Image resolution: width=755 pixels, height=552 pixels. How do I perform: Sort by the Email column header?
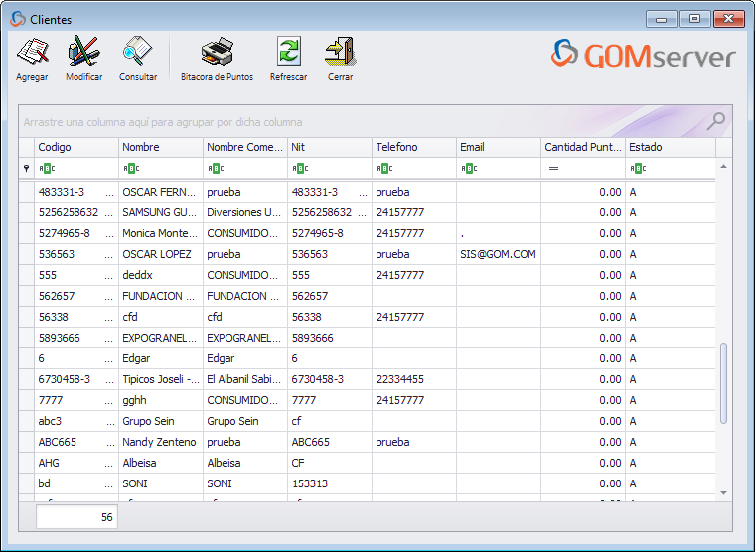[499, 147]
